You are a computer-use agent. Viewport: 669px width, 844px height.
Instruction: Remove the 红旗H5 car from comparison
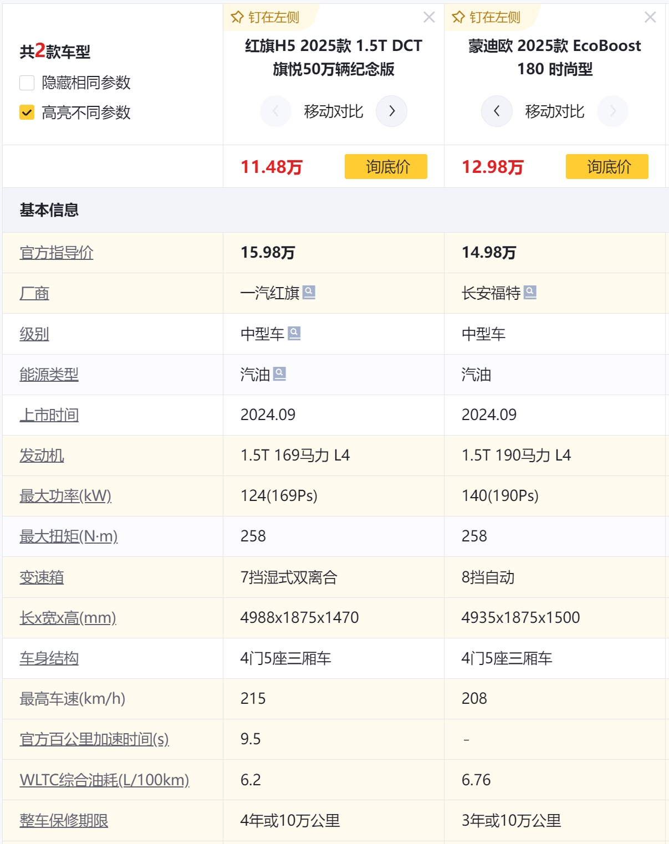(429, 17)
